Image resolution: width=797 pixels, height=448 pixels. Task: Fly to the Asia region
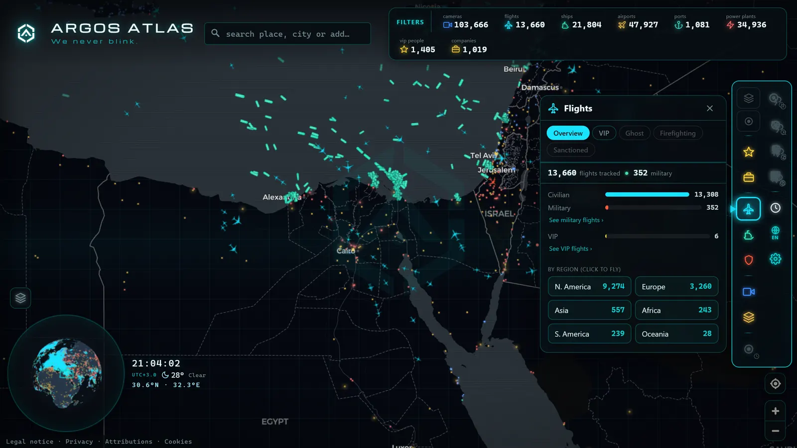(589, 310)
